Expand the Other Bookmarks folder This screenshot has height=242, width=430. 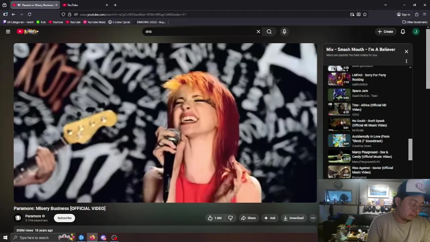pyautogui.click(x=415, y=22)
